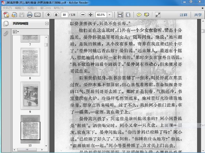205x153 pixels.
Task: Click the Save floppy disk icon
Action: click(22, 15)
